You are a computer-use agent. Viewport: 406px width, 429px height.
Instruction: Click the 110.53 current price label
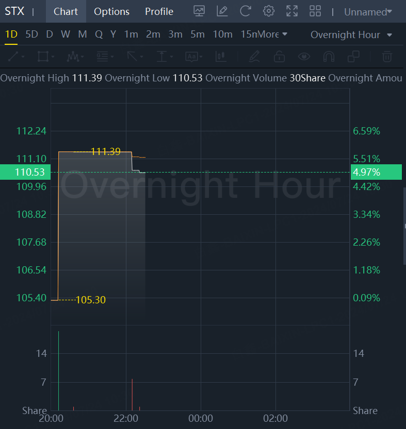coord(25,172)
